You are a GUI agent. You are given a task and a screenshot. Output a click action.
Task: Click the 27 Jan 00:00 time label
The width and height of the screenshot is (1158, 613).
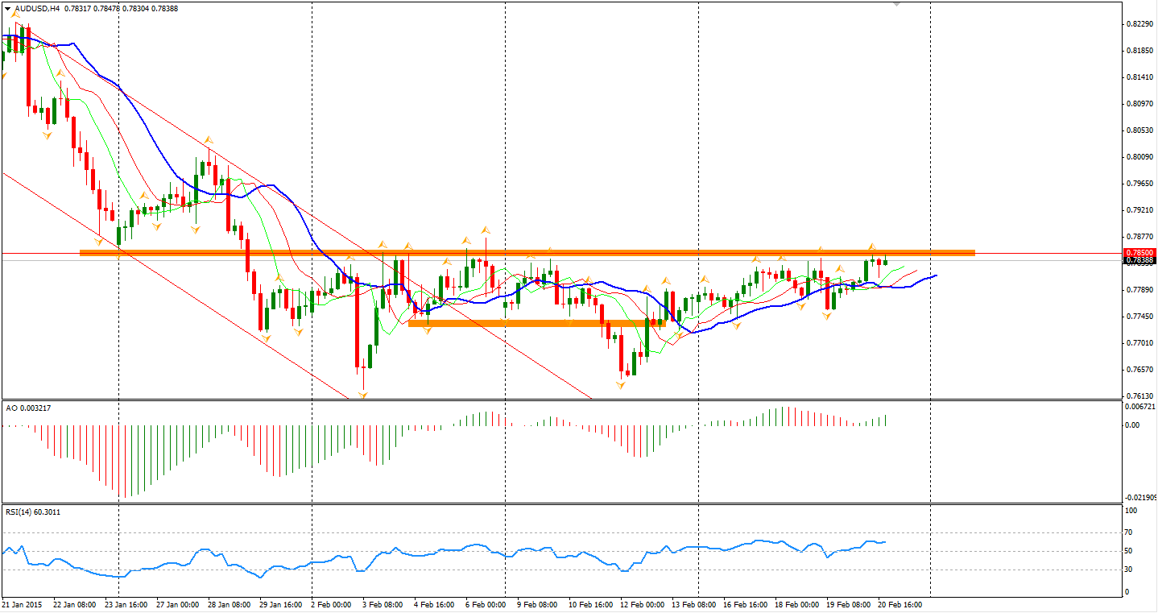[177, 603]
